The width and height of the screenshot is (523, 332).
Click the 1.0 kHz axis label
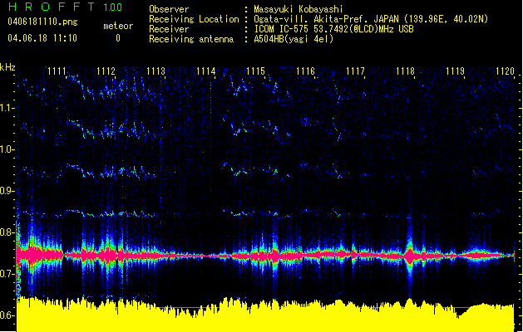coord(7,149)
